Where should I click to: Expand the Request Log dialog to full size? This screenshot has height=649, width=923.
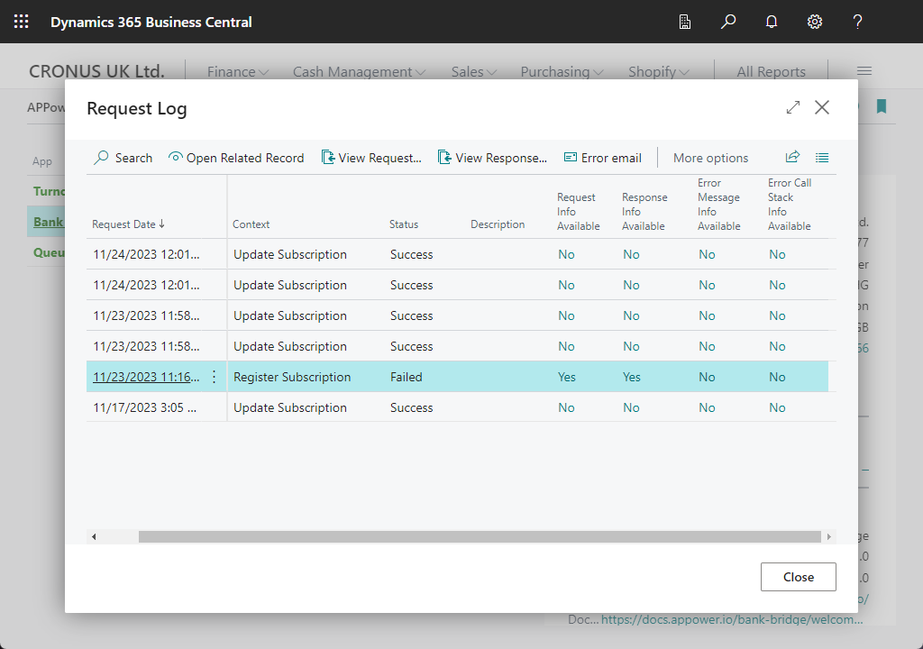tap(793, 107)
